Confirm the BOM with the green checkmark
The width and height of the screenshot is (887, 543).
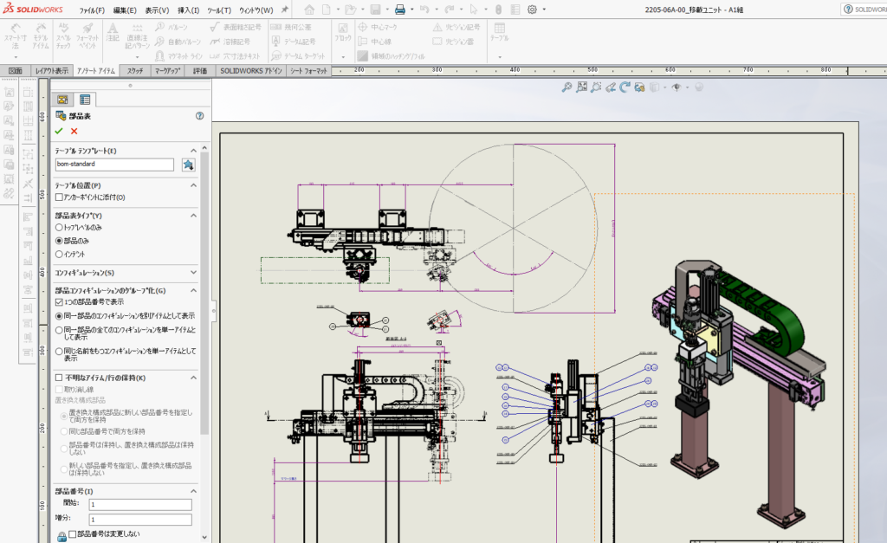(x=59, y=131)
